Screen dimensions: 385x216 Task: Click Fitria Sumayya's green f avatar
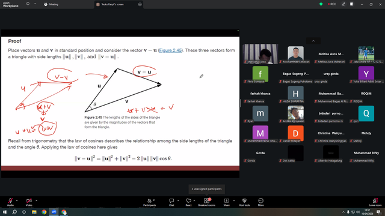(x=260, y=74)
